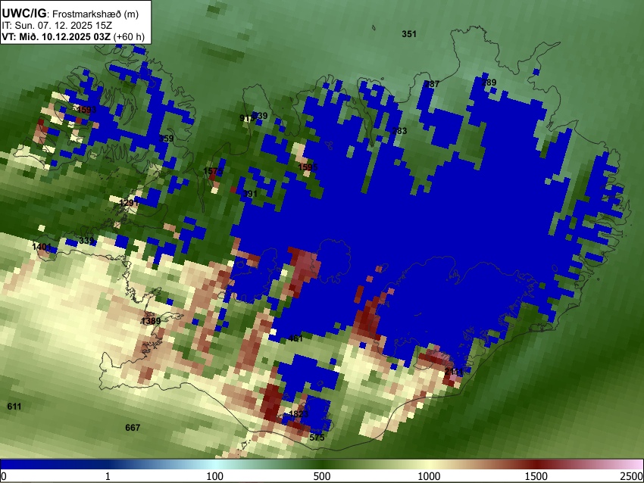Image resolution: width=644 pixels, height=483 pixels.
Task: Click the legend tick label 1000
Action: tap(429, 476)
